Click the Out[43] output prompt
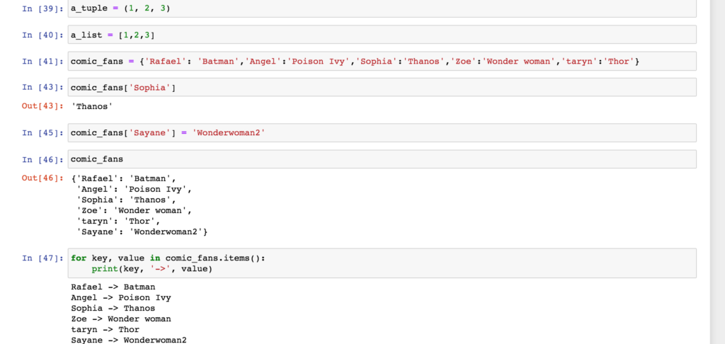Screen dimensions: 725x344 click(43, 106)
